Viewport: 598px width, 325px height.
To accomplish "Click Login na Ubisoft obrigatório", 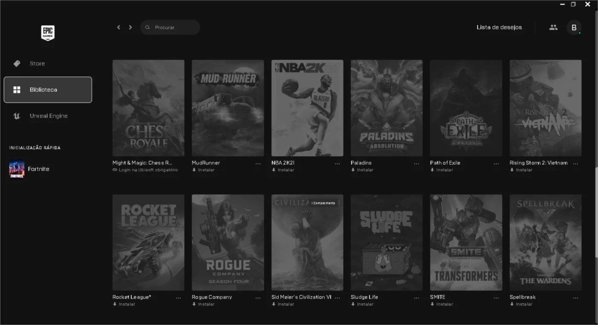I will 148,170.
